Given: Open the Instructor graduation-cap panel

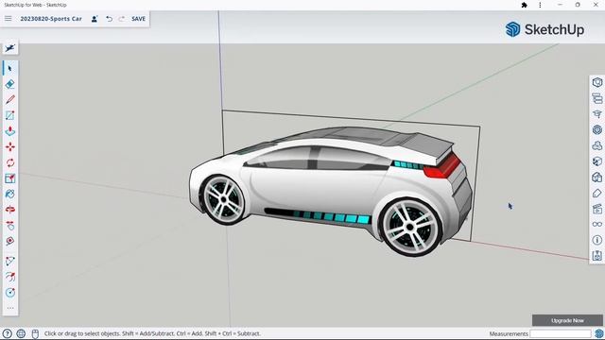Looking at the screenshot, I should [x=596, y=114].
